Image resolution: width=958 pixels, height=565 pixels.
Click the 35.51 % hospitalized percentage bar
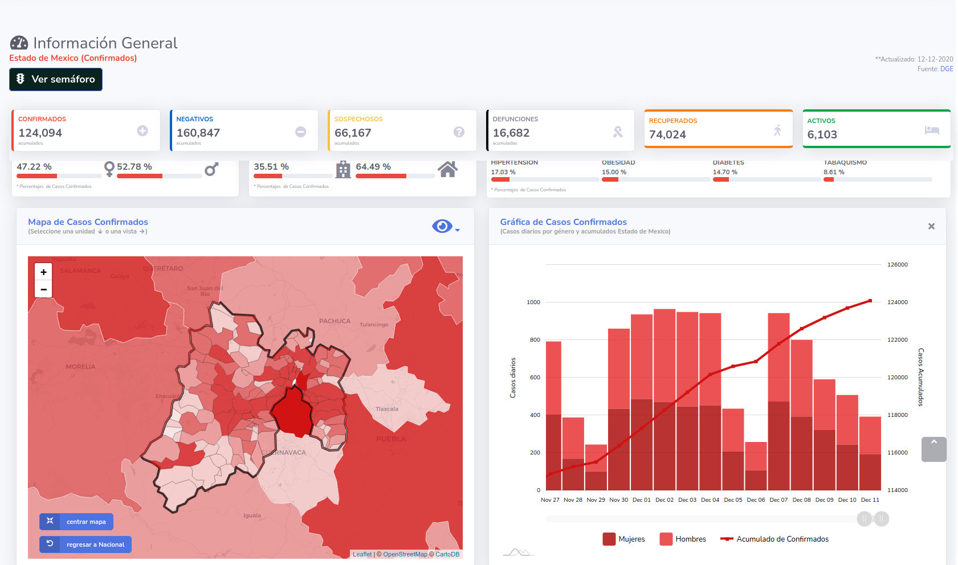293,176
